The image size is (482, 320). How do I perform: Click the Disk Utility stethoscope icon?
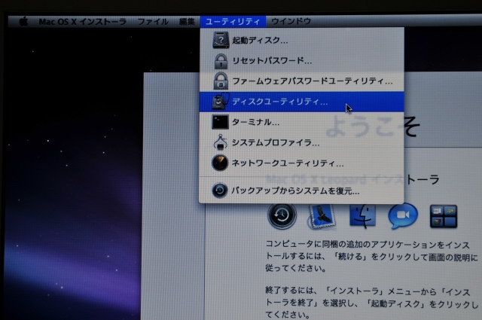point(221,101)
